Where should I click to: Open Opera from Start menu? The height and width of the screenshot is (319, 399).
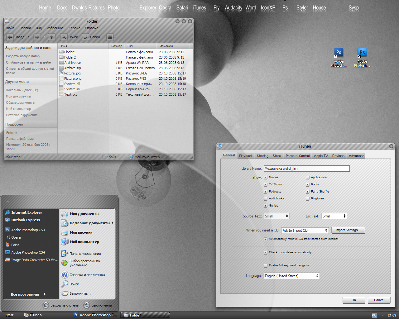click(13, 237)
